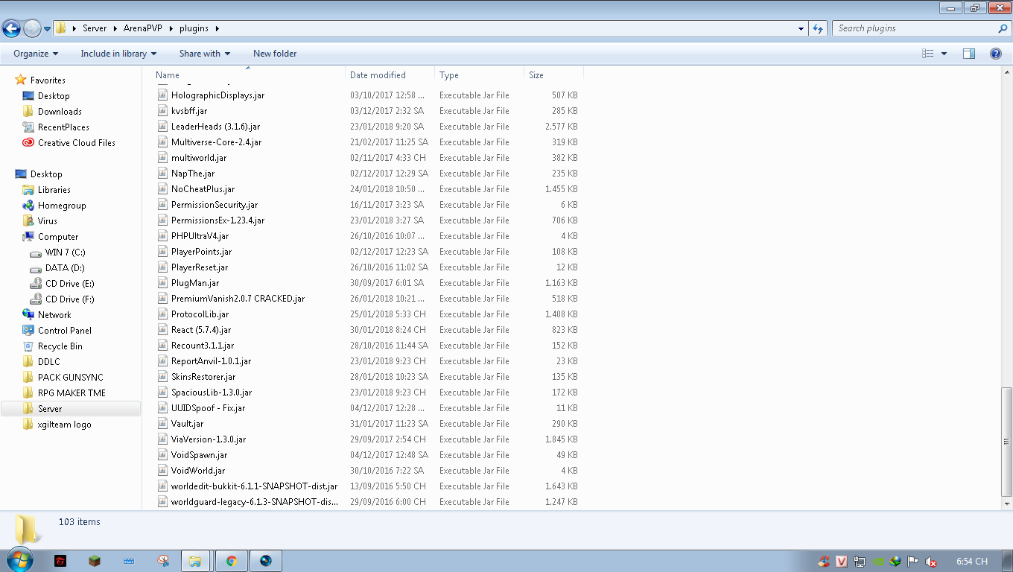Click the Change your view icon
The image size is (1013, 572).
tap(928, 54)
